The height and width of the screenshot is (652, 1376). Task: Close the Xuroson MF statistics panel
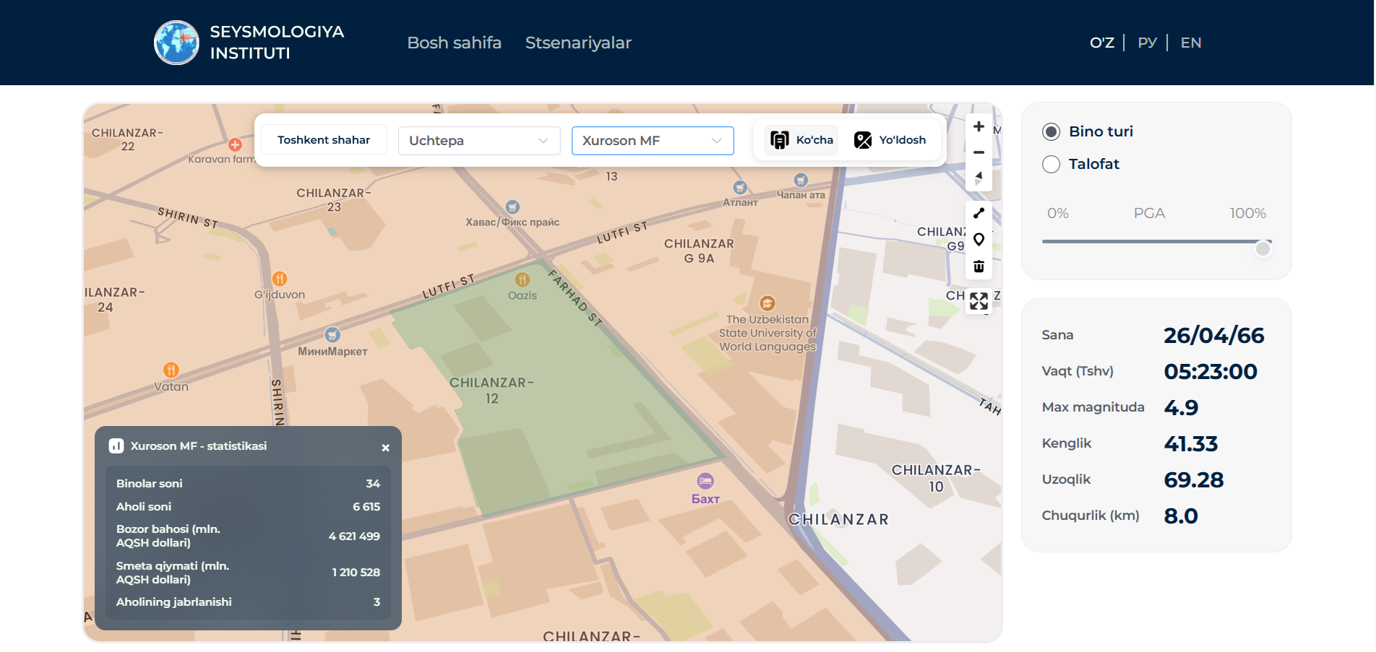coord(385,448)
